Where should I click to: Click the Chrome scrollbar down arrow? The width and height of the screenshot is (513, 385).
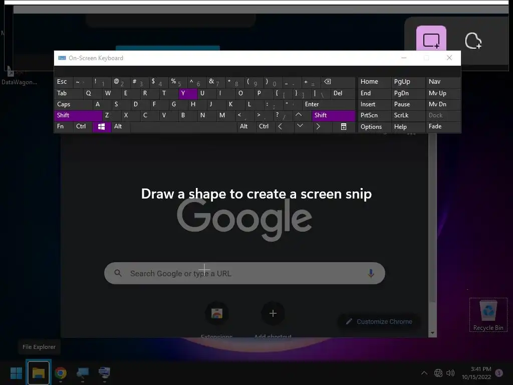pos(432,333)
